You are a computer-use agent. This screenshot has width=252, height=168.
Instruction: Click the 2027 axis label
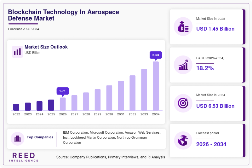pyautogui.click(x=75, y=114)
